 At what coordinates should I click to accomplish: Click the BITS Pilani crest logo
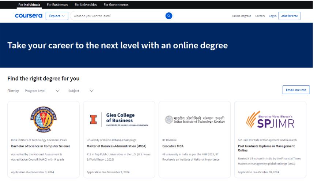43,120
